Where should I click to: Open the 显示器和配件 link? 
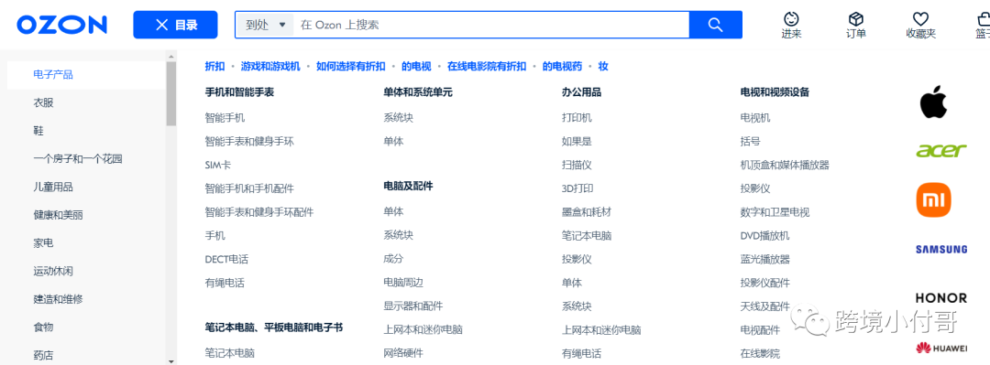(412, 306)
